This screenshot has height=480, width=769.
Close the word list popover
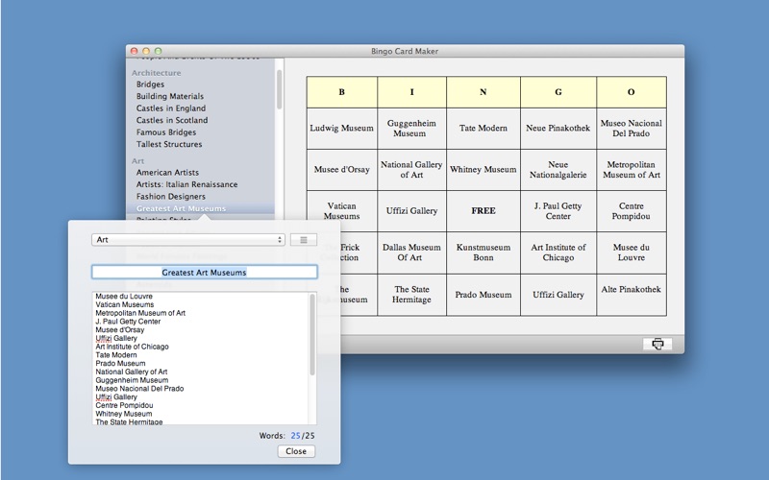[x=296, y=451]
